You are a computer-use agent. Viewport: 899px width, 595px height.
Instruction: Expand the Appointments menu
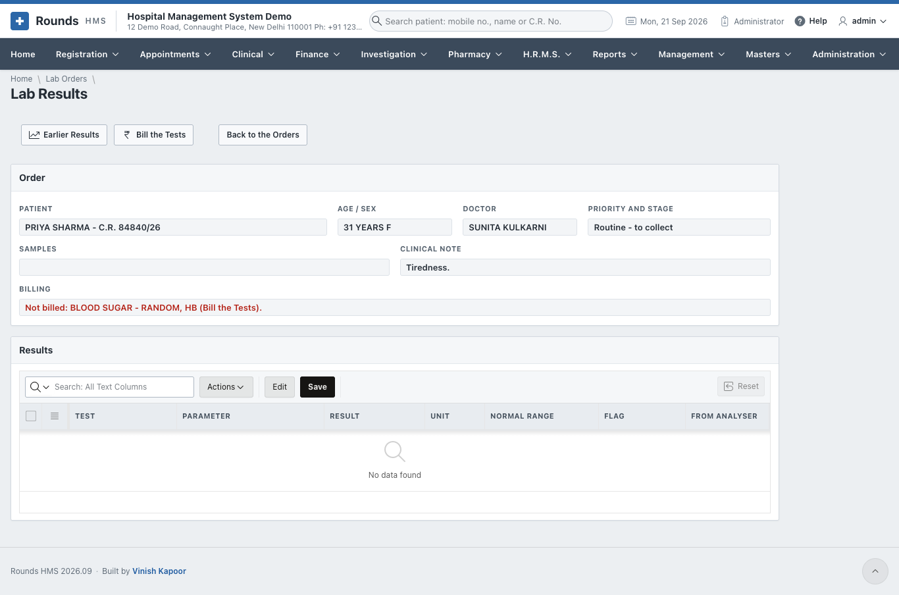tap(176, 54)
